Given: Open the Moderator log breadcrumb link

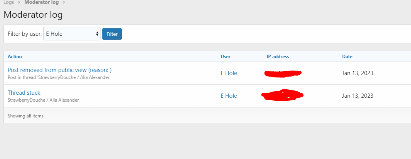Looking at the screenshot, I should coord(42,2).
